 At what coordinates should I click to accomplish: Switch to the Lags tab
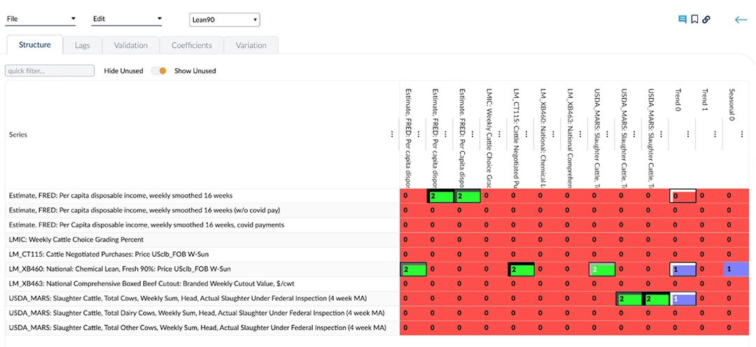(82, 45)
